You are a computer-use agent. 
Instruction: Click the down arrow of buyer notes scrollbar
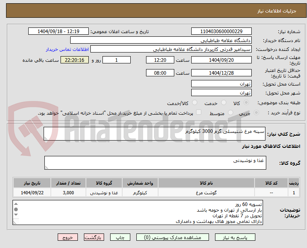pyautogui.click(x=16, y=214)
